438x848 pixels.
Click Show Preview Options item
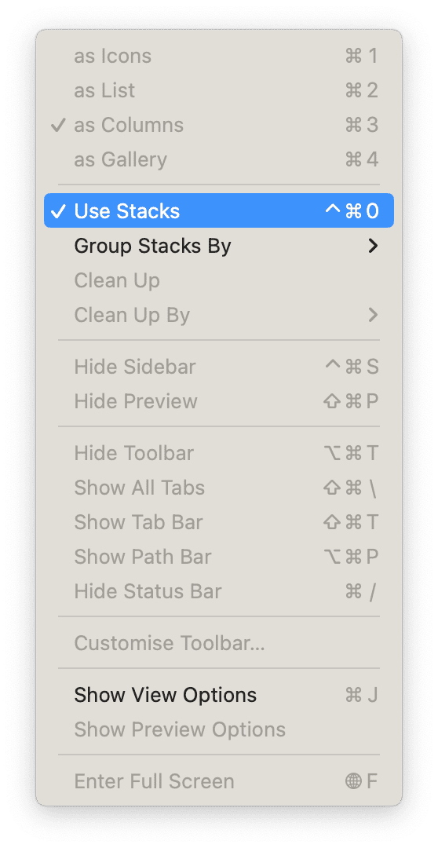point(218,729)
